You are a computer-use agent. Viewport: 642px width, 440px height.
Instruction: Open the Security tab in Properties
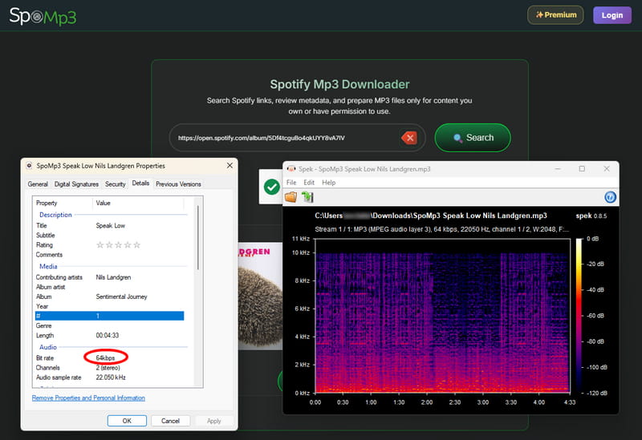coord(115,184)
